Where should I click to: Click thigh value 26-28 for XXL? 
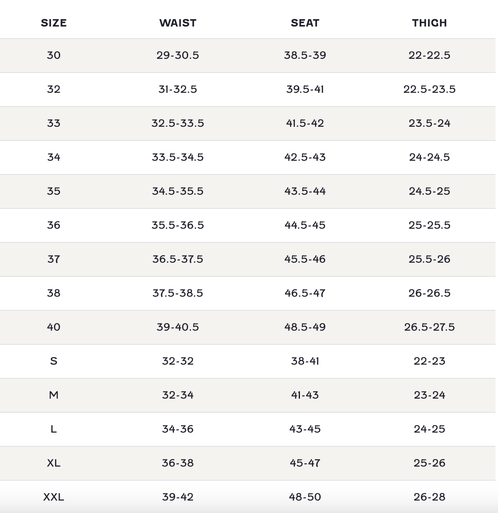[429, 497]
